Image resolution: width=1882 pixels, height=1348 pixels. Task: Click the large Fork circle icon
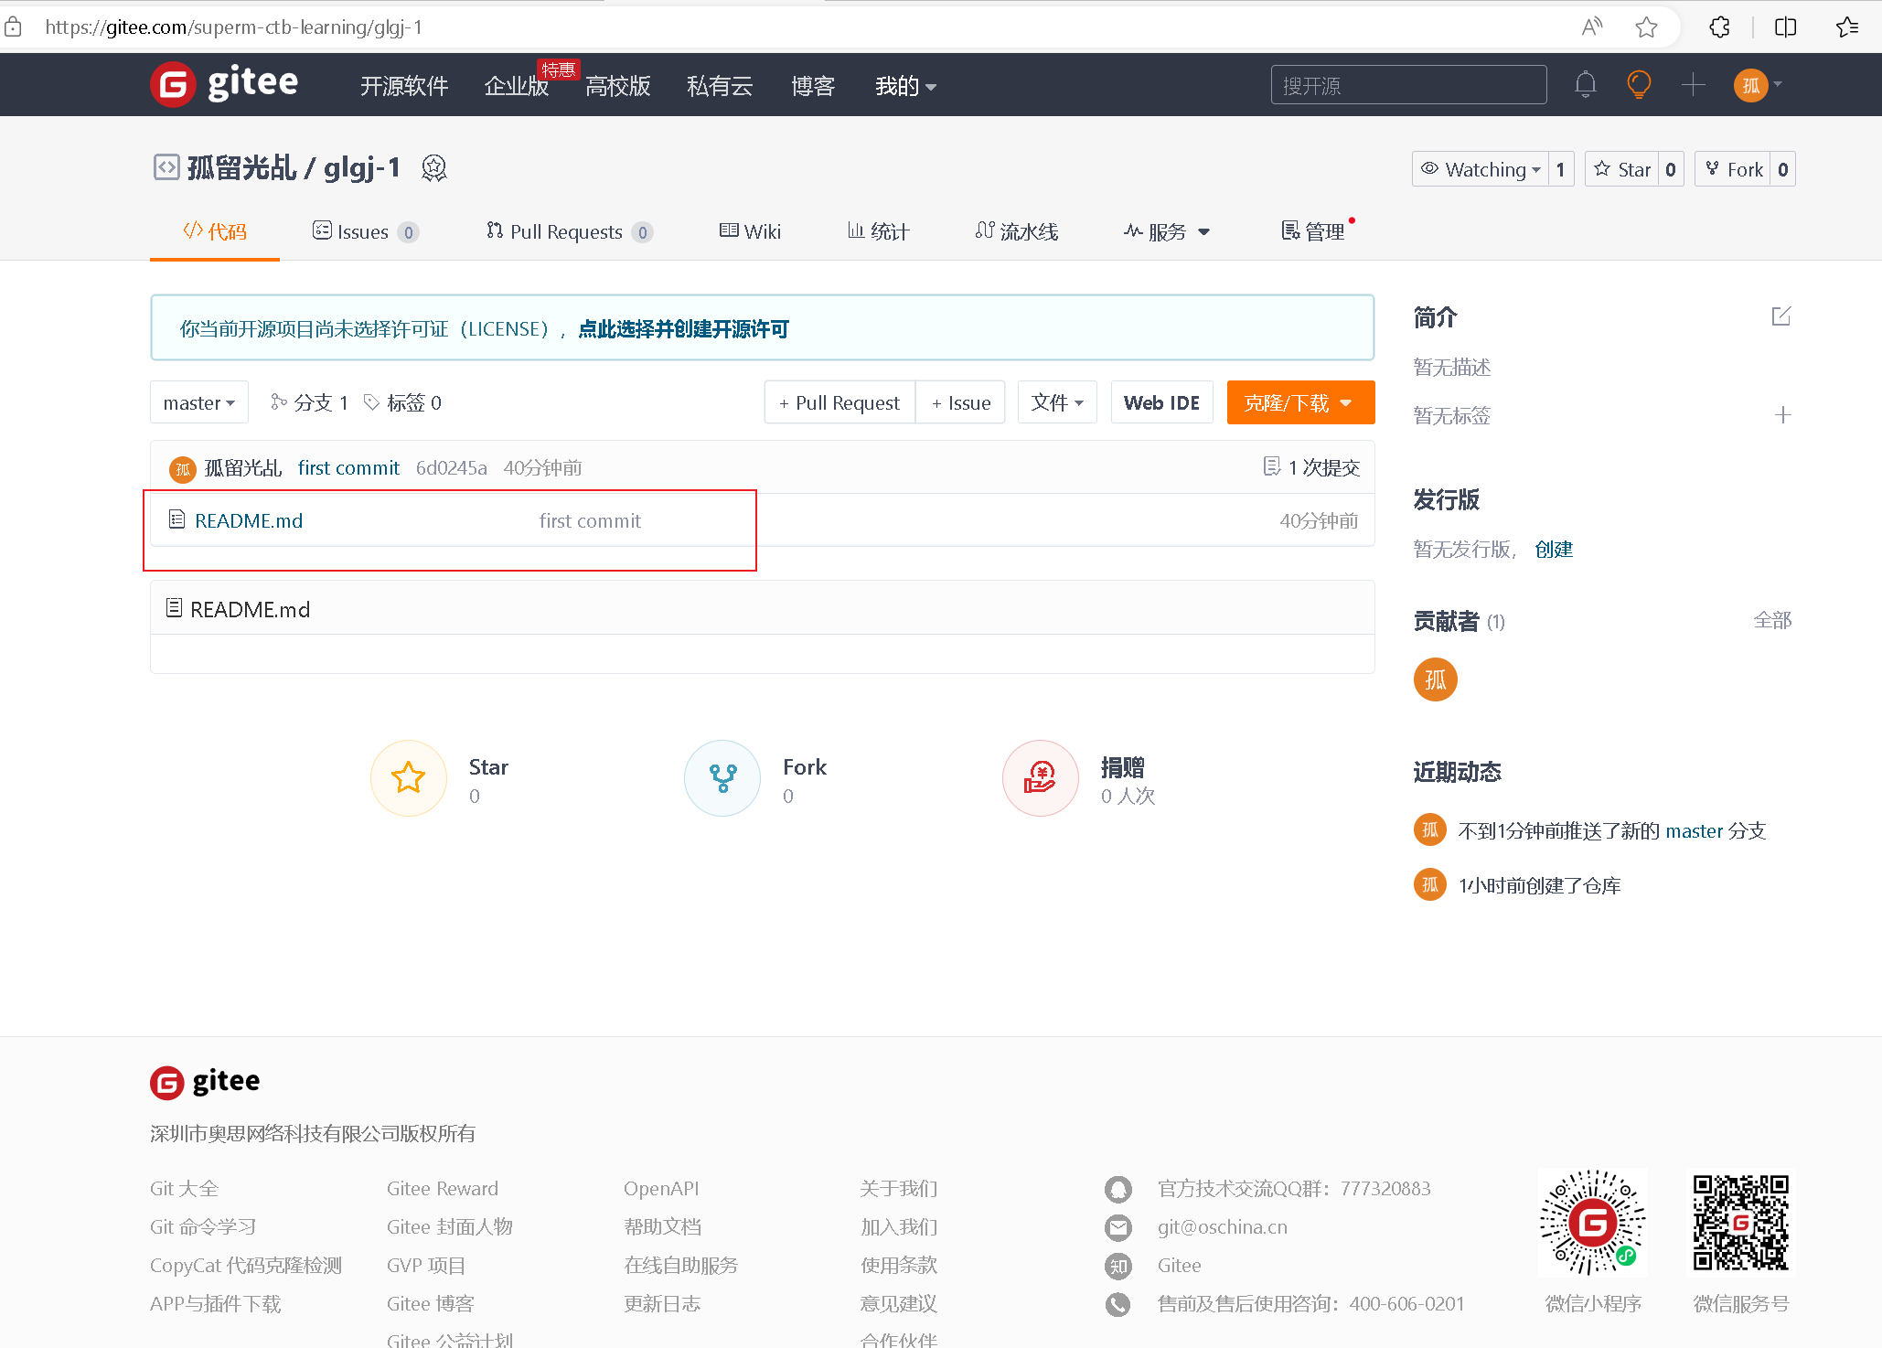pyautogui.click(x=722, y=778)
